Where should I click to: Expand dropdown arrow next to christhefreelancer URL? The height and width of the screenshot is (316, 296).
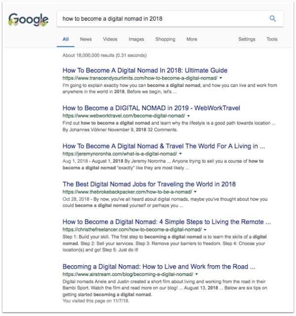pyautogui.click(x=205, y=230)
